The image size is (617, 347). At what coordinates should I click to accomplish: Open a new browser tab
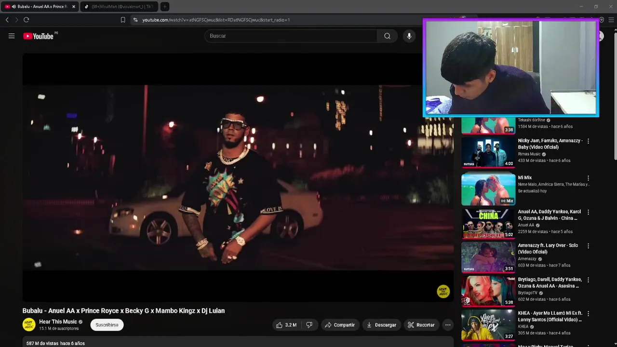[164, 7]
